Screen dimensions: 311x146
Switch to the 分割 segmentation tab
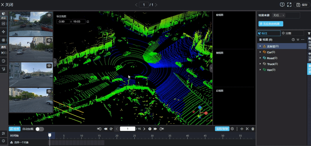tap(292, 33)
